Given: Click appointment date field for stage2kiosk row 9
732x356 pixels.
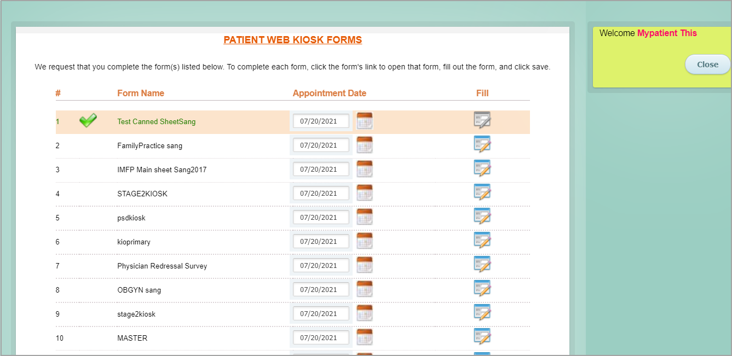Looking at the screenshot, I should [x=321, y=313].
